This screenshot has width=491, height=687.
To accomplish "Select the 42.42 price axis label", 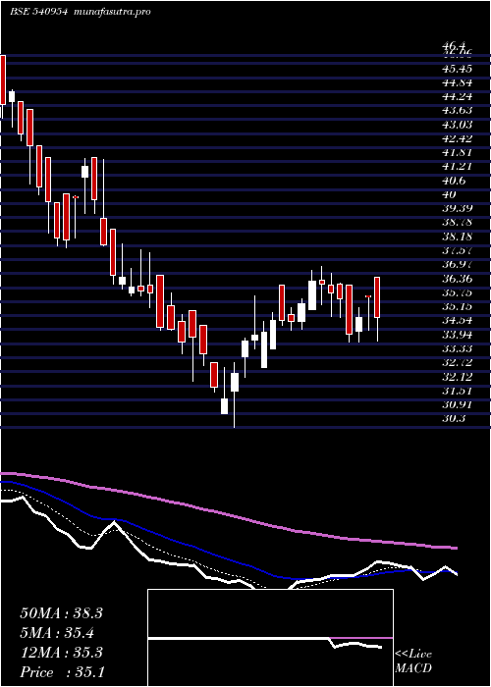I will pyautogui.click(x=458, y=139).
